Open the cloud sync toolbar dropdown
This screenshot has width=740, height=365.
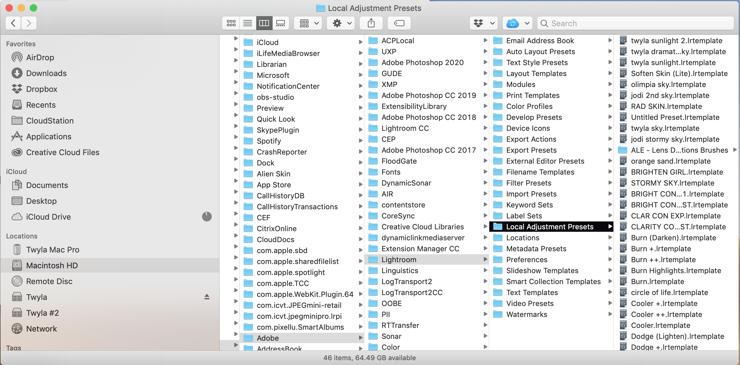(517, 23)
